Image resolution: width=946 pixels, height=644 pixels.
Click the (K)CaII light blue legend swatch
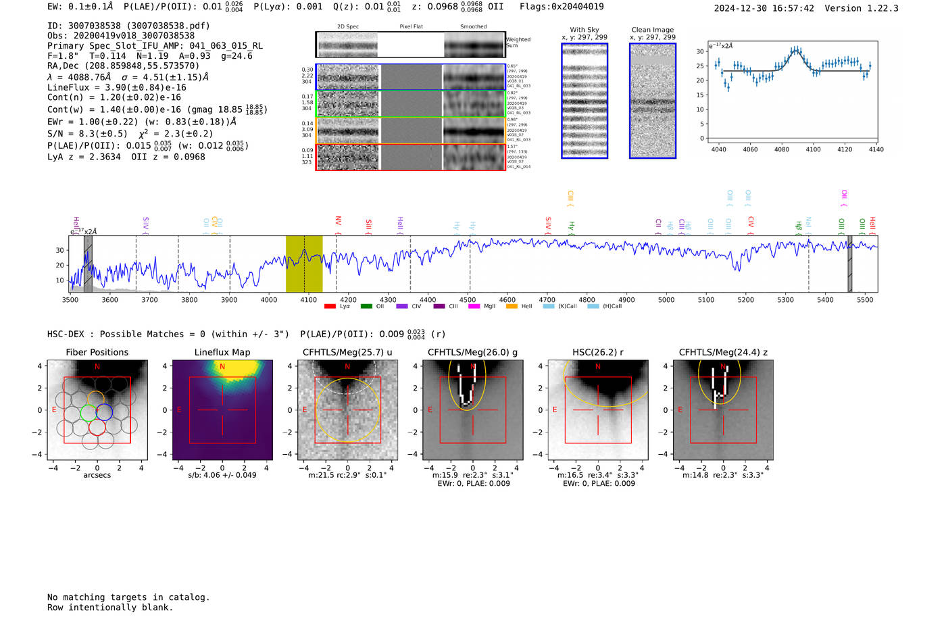(x=549, y=307)
